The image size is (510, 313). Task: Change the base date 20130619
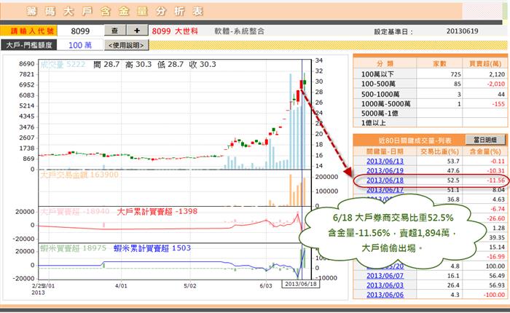pos(462,31)
